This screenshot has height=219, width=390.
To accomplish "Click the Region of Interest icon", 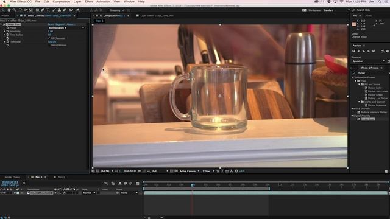I will pyautogui.click(x=171, y=171).
